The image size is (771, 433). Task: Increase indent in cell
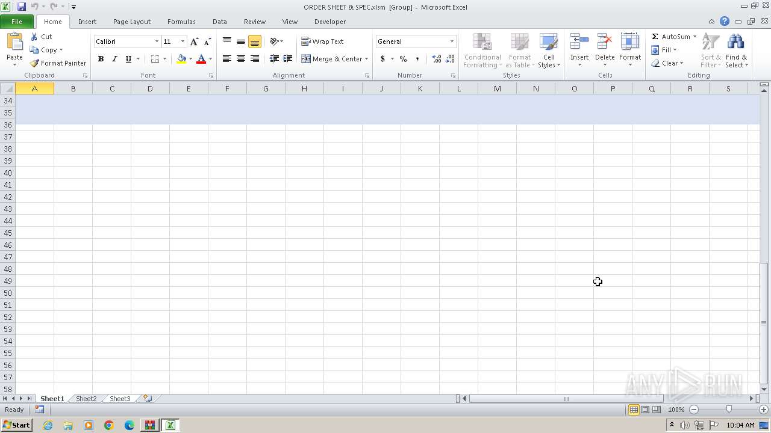pos(288,59)
